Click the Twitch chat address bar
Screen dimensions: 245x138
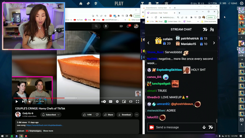(x=169, y=17)
